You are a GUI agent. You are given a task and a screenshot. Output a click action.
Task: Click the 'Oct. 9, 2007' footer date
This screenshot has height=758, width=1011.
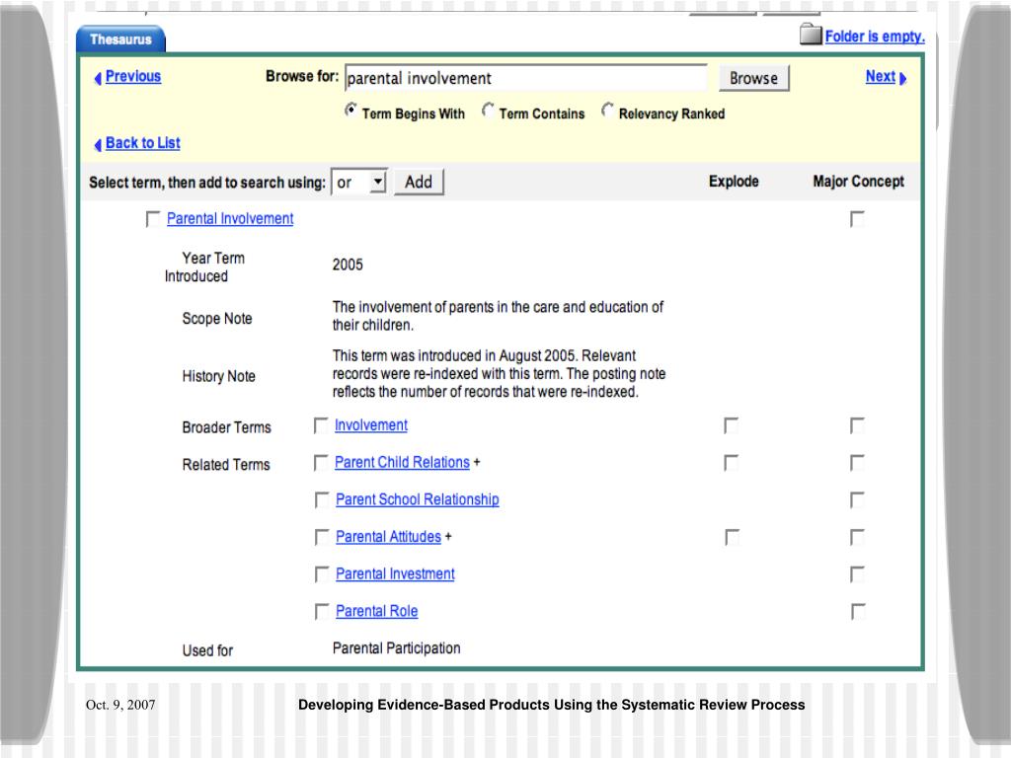pyautogui.click(x=120, y=705)
